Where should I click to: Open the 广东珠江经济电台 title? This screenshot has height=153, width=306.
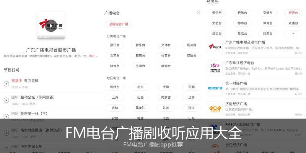[x=240, y=63]
